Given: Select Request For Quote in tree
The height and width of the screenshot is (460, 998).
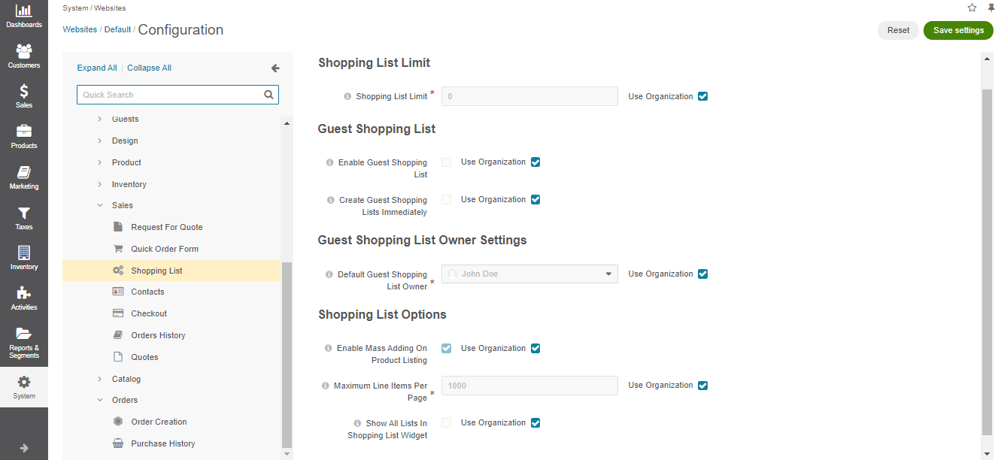Looking at the screenshot, I should (166, 227).
